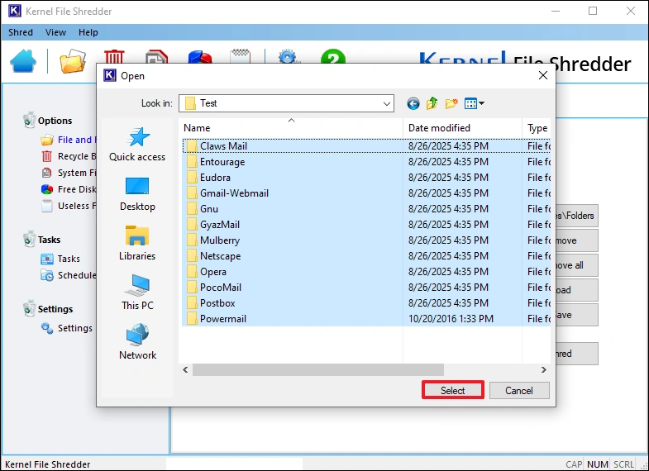
Task: Click the Select button
Action: click(x=452, y=391)
